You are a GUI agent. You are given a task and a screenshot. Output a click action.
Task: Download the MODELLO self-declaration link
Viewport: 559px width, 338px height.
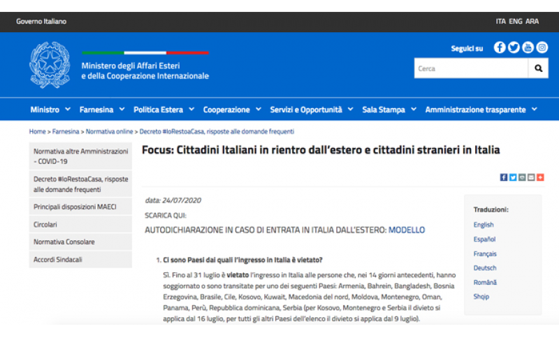407,230
